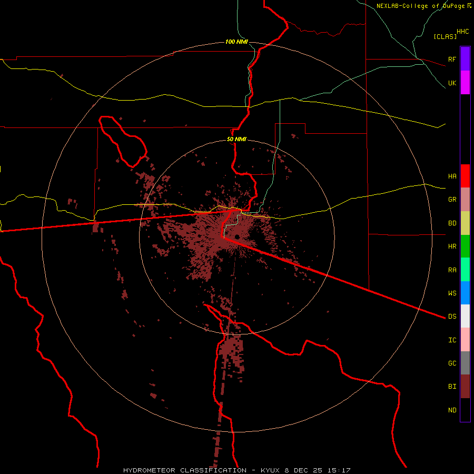Click the WS legend label
The image size is (474, 474).
(x=452, y=293)
